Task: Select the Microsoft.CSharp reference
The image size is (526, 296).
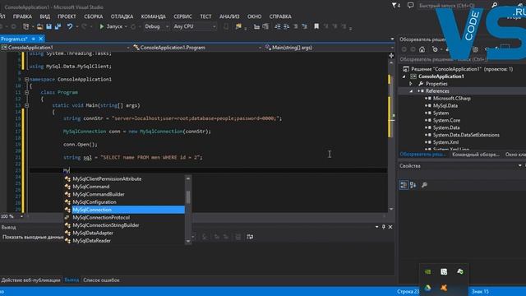Action: point(451,99)
